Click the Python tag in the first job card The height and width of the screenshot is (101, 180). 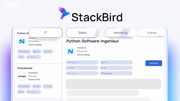(x=37, y=51)
